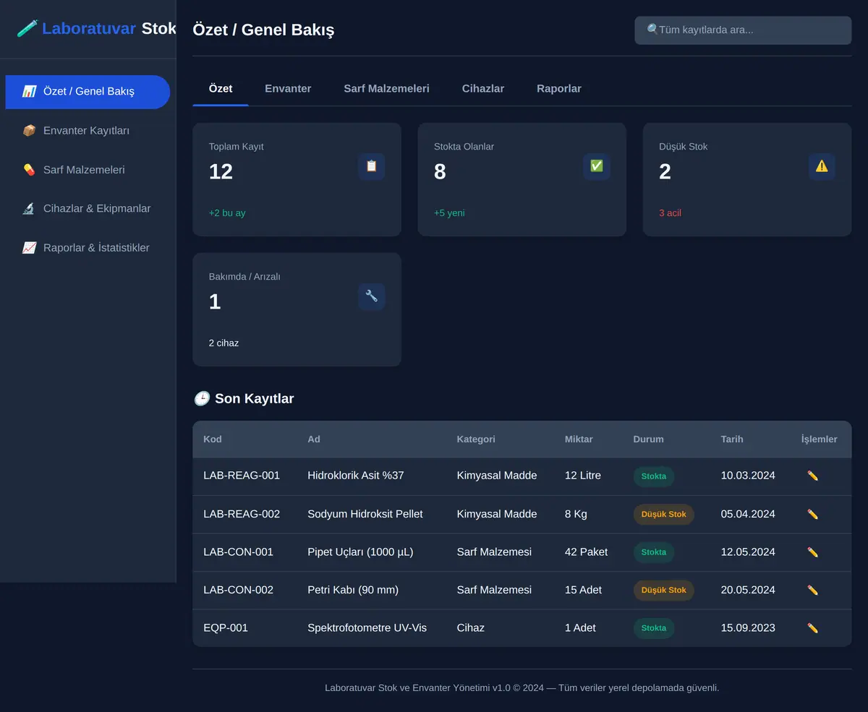Click the Cihaz category cell
Screen dimensions: 868x712
tap(470, 627)
